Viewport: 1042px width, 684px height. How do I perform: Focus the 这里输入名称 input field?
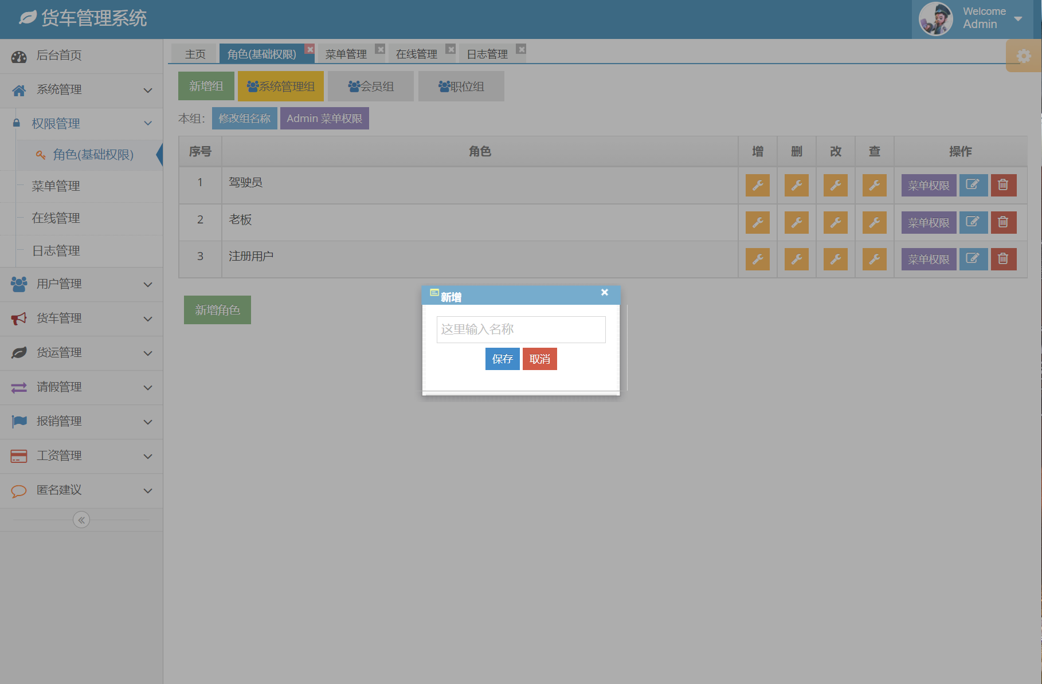(x=521, y=329)
